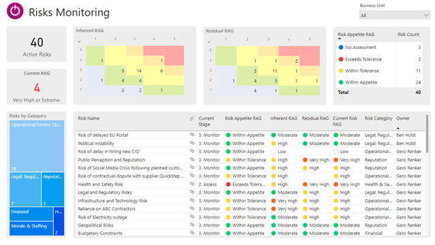Viewport: 435px width, 245px height.
Task: Open link icon for Budgetary Constraints row
Action: [192, 233]
